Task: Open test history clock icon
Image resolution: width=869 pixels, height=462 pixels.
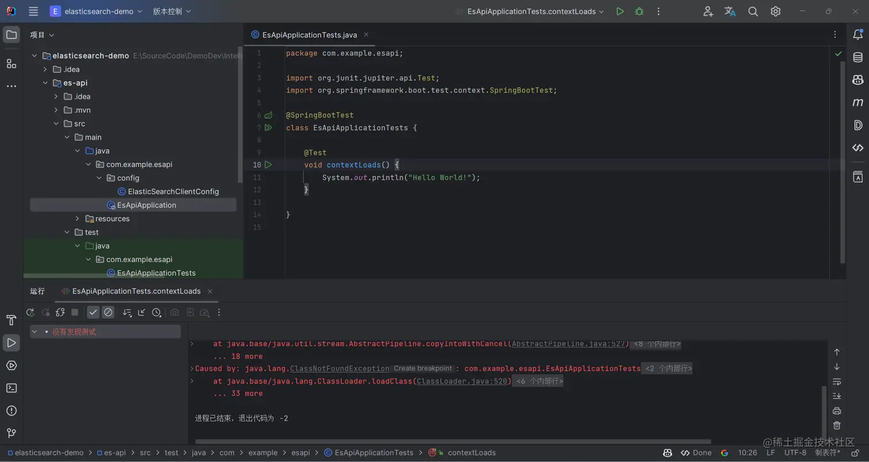Action: pos(156,312)
